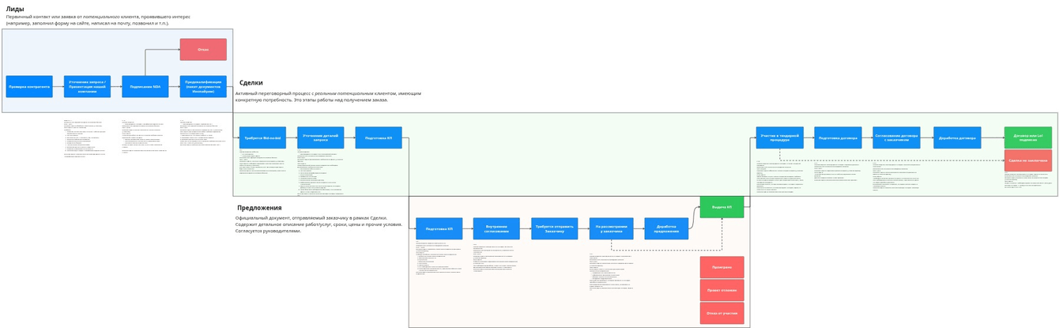The image size is (1059, 328).
Task: Select the red 'Отказ от участия' box
Action: [x=722, y=313]
